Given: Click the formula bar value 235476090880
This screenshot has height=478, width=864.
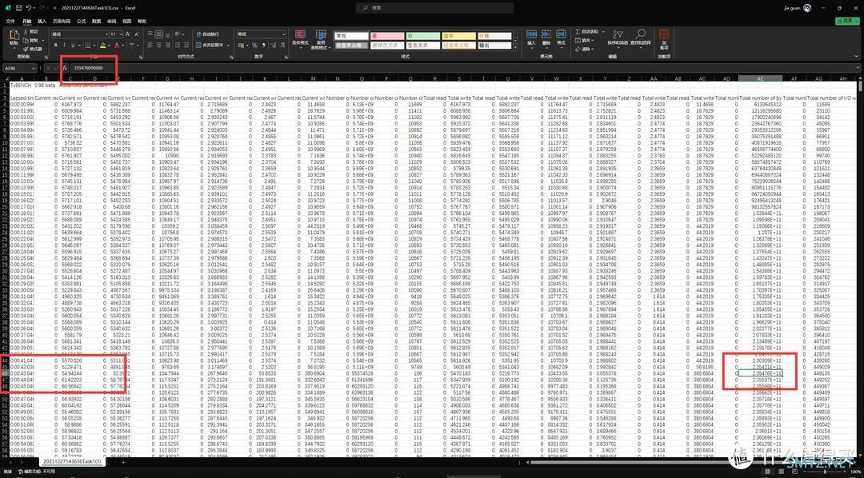Looking at the screenshot, I should (88, 68).
